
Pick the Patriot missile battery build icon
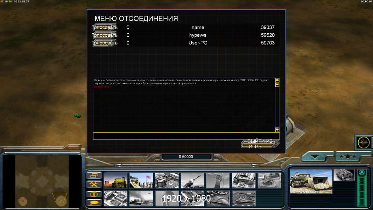tap(193, 181)
